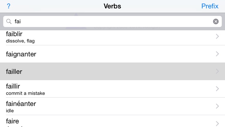Select the faignanter verb
This screenshot has width=225, height=127.
(112, 54)
